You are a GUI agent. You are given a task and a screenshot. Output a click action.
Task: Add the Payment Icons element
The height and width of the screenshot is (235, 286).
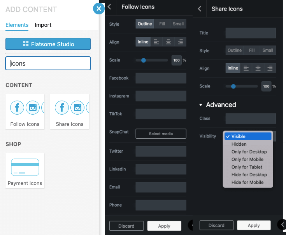click(x=25, y=171)
